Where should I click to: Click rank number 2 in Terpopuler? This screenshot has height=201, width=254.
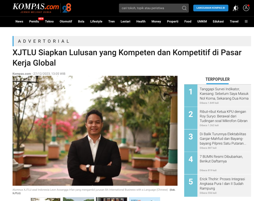tap(191, 118)
